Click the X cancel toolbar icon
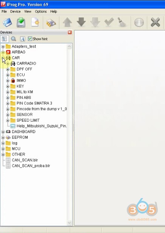Viewport: 165px width, 233px height. tap(155, 22)
